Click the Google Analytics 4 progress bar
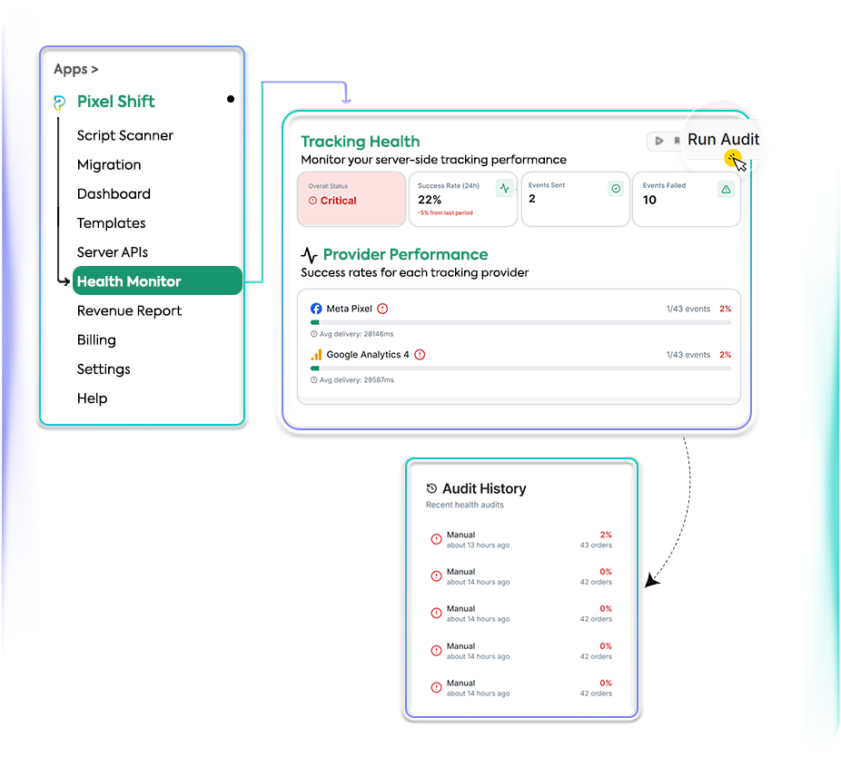 520,369
